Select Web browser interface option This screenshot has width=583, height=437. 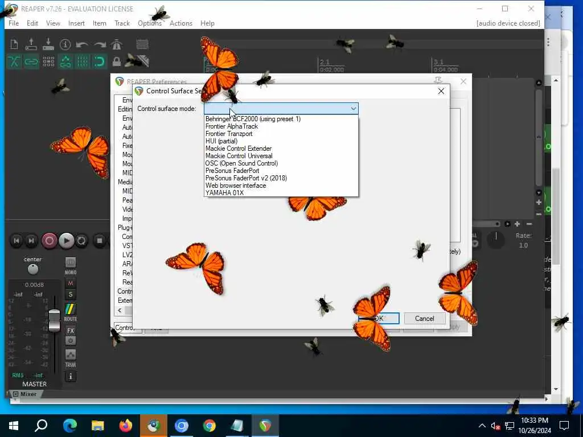(x=281, y=185)
